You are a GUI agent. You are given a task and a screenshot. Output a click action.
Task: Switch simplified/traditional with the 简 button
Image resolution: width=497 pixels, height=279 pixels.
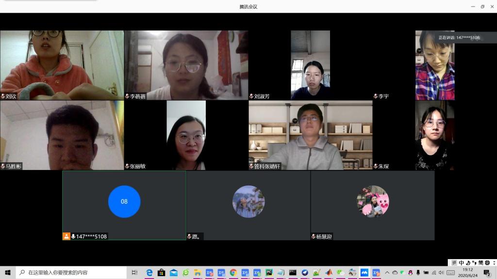click(480, 263)
